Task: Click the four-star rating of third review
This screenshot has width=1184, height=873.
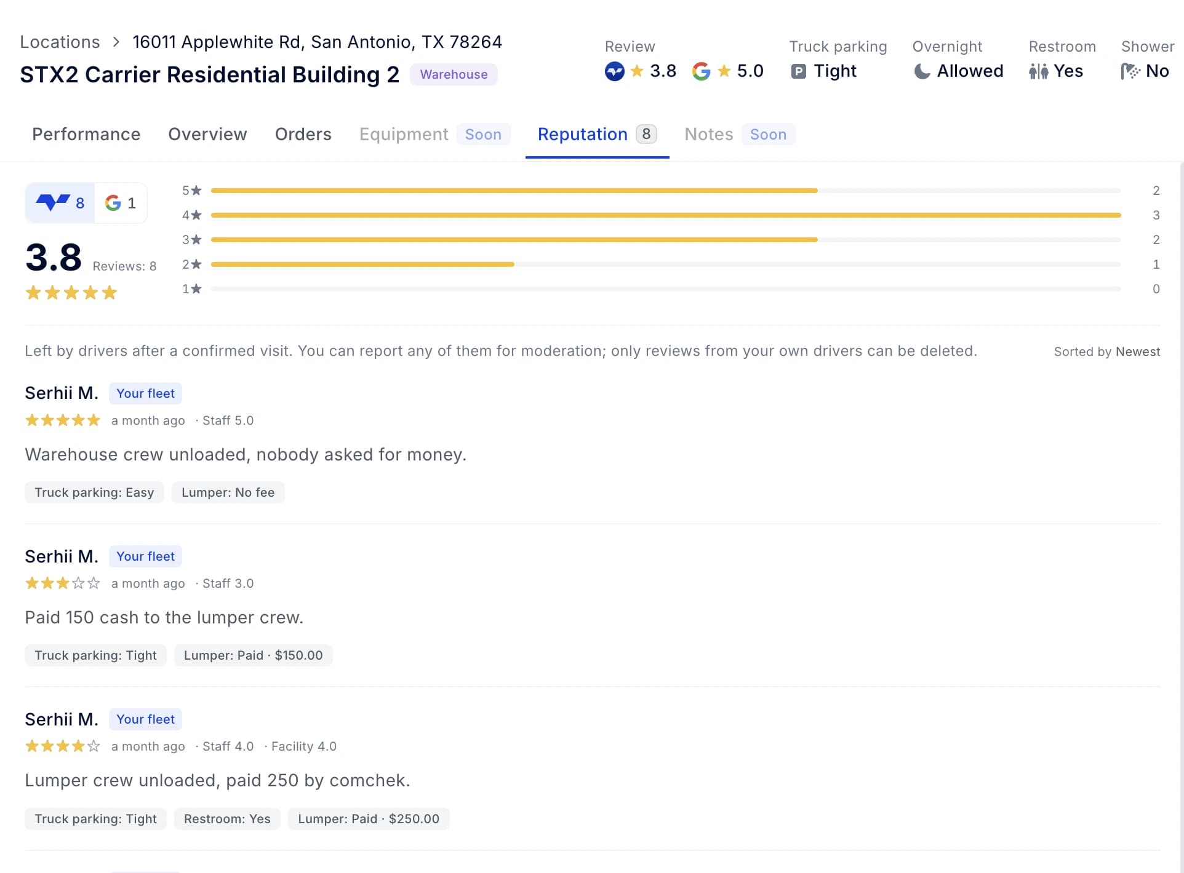Action: point(62,746)
